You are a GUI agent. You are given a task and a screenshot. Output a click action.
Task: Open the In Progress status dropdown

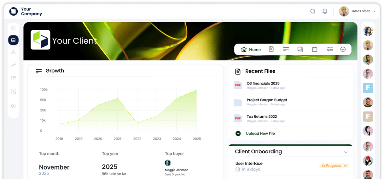click(x=334, y=165)
